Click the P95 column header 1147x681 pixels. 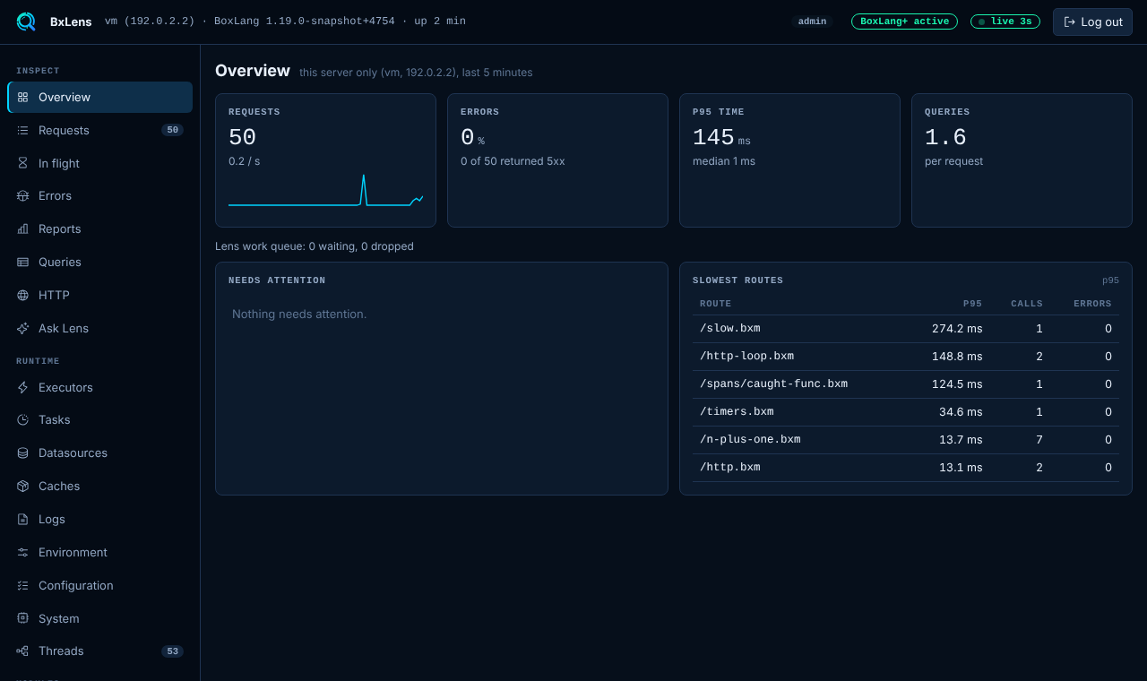coord(972,304)
